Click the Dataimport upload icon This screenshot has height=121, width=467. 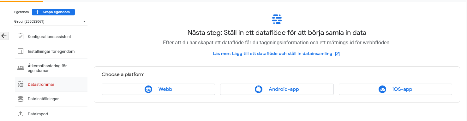click(x=21, y=114)
